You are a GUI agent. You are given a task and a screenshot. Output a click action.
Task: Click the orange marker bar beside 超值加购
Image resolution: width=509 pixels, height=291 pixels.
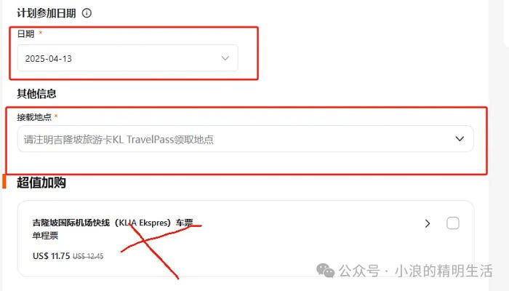click(4, 182)
